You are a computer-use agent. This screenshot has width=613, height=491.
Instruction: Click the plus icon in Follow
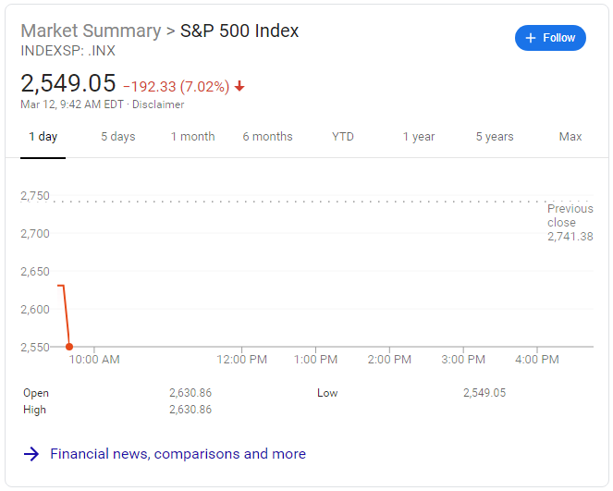(530, 38)
